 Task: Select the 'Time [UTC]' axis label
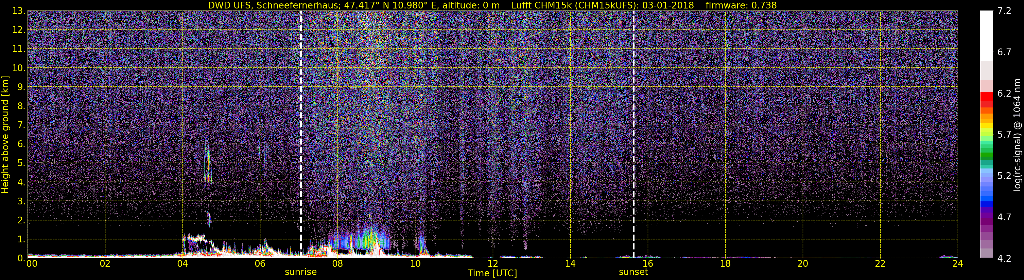492,273
